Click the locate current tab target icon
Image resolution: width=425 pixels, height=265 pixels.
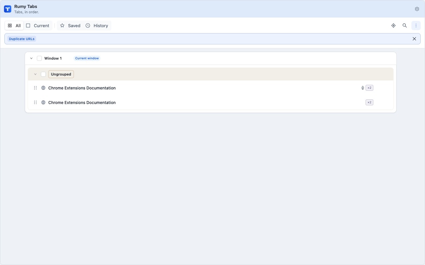click(x=393, y=26)
